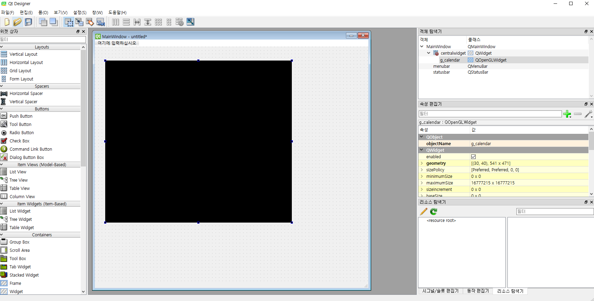The width and height of the screenshot is (594, 301).
Task: Open the 설정(S) menu
Action: point(80,12)
